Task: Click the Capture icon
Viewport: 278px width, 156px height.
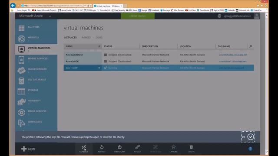Action: click(174, 147)
